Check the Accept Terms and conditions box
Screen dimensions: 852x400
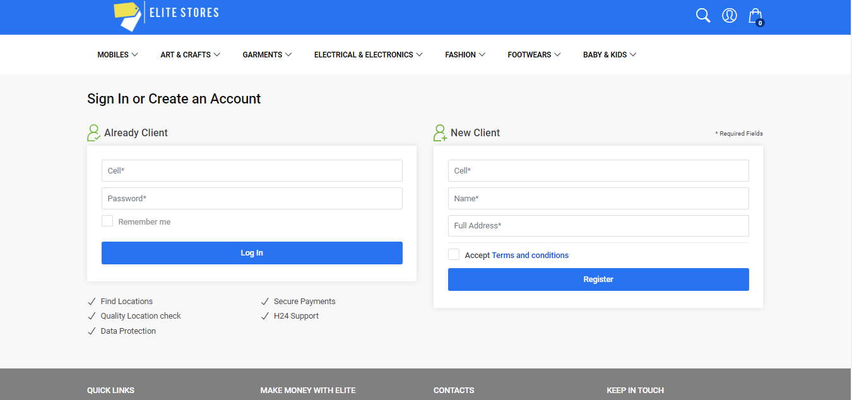454,254
